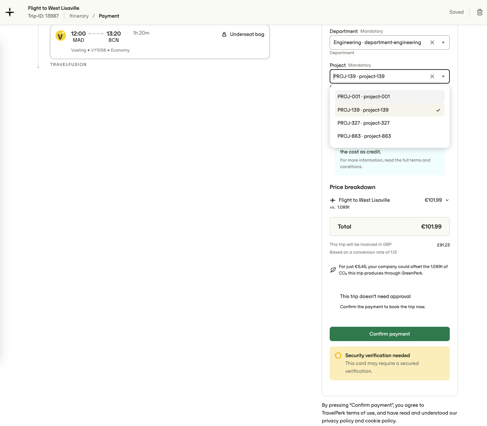Choose PROJ-863 · project-863 from the list
This screenshot has height=426, width=487.
click(x=390, y=136)
